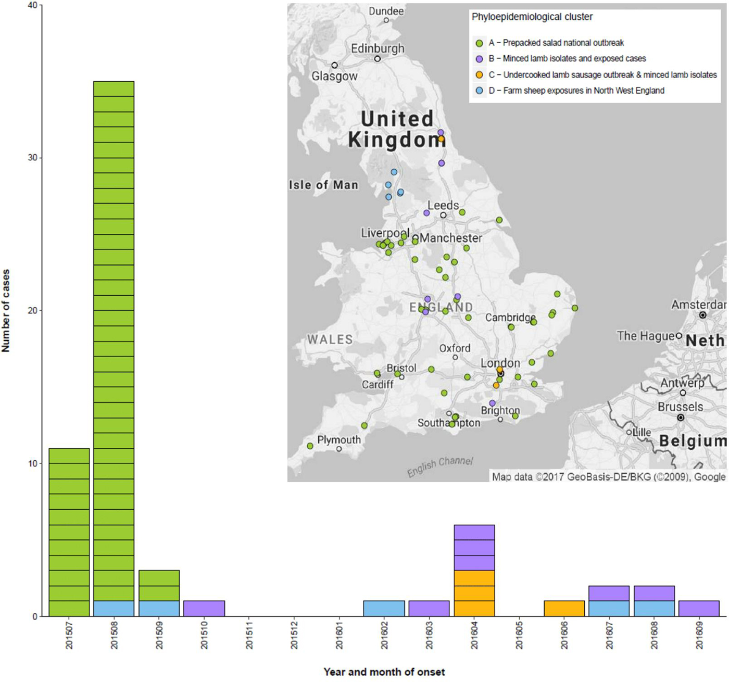The width and height of the screenshot is (729, 682).
Task: Click the 'Year and month of onset' axis title
Action: [384, 672]
